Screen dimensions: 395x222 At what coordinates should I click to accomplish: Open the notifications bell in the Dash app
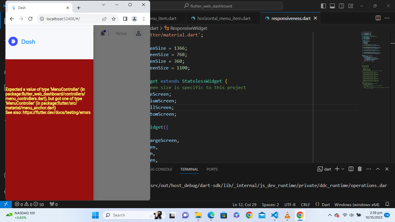pyautogui.click(x=103, y=32)
